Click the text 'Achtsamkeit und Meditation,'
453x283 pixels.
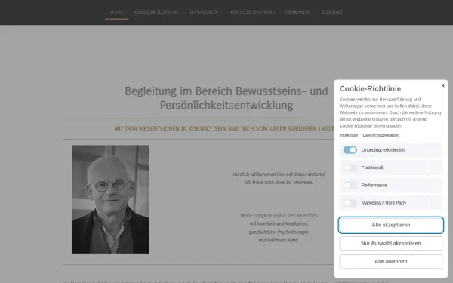(x=279, y=223)
